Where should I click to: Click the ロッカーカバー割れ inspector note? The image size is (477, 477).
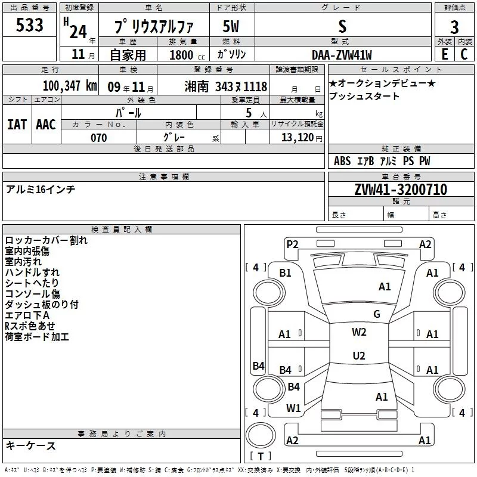47,240
